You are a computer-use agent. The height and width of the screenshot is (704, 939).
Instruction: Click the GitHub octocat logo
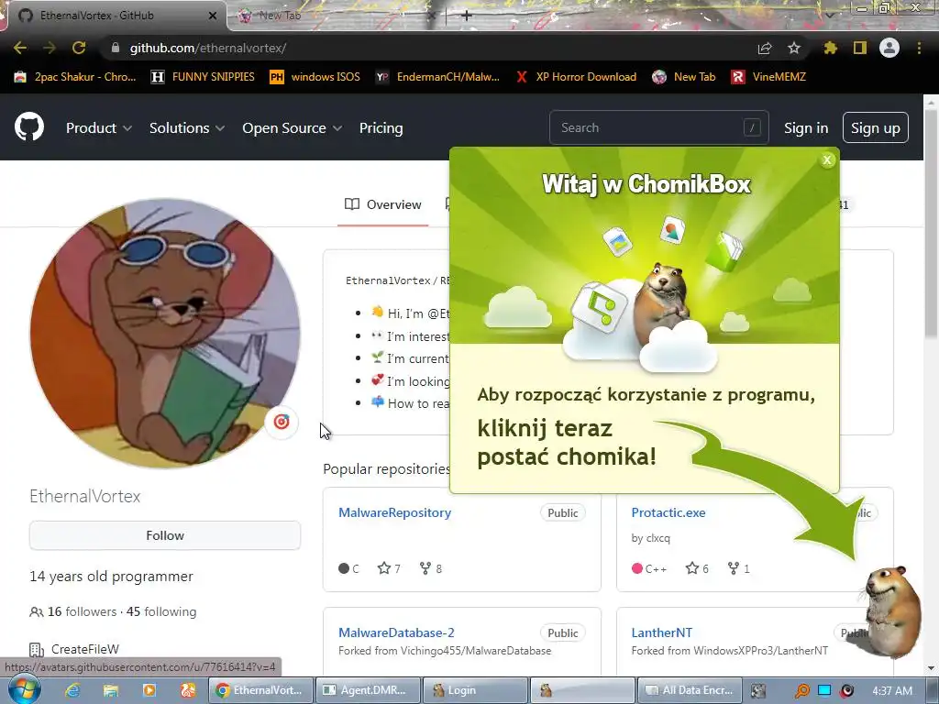28,126
